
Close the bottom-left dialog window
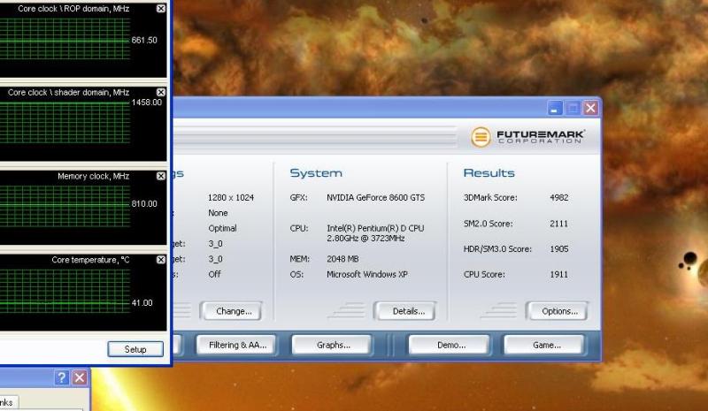(80, 377)
